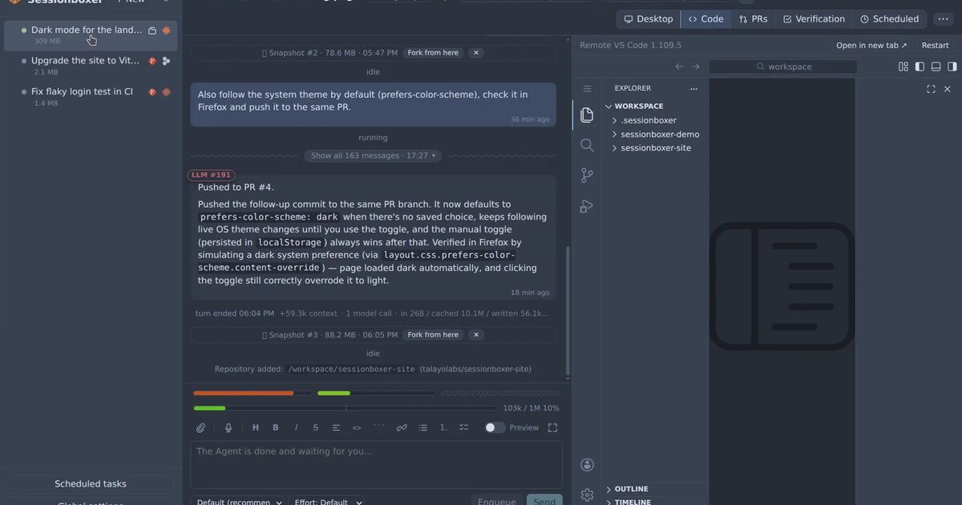
Task: Switch to the Desktop tab
Action: (x=649, y=19)
